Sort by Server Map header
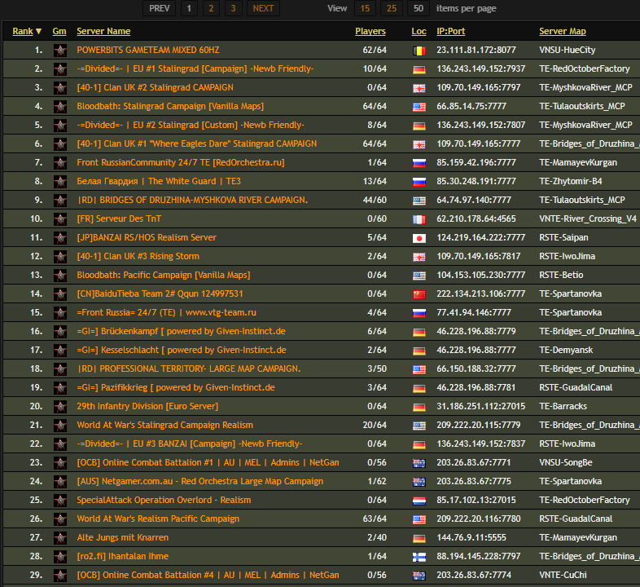Viewport: 640px width, 587px height. [x=563, y=31]
